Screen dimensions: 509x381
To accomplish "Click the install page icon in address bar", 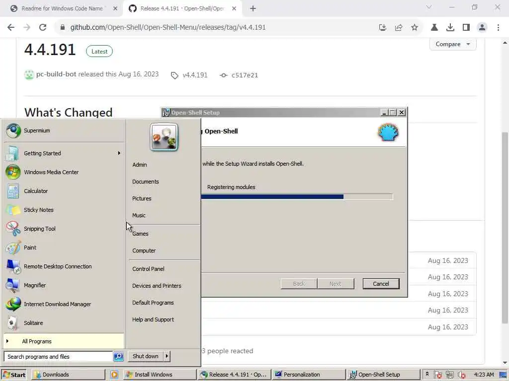I will pyautogui.click(x=383, y=27).
